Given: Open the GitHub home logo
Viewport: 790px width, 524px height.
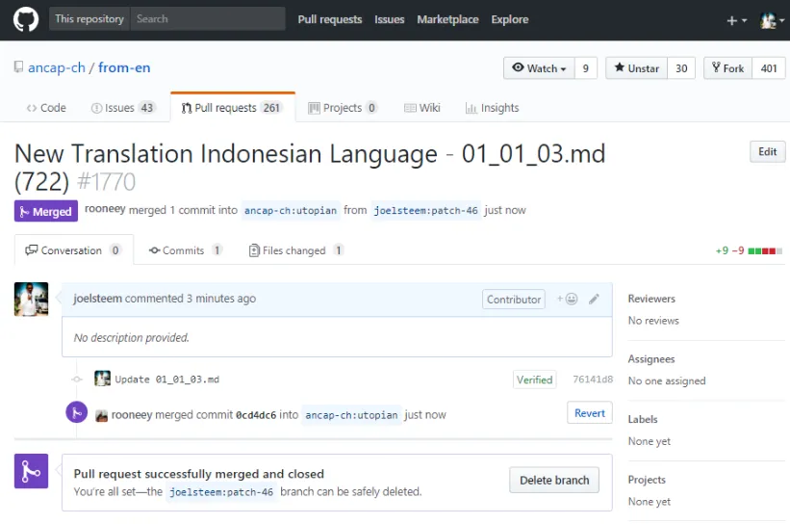Looking at the screenshot, I should 26,19.
